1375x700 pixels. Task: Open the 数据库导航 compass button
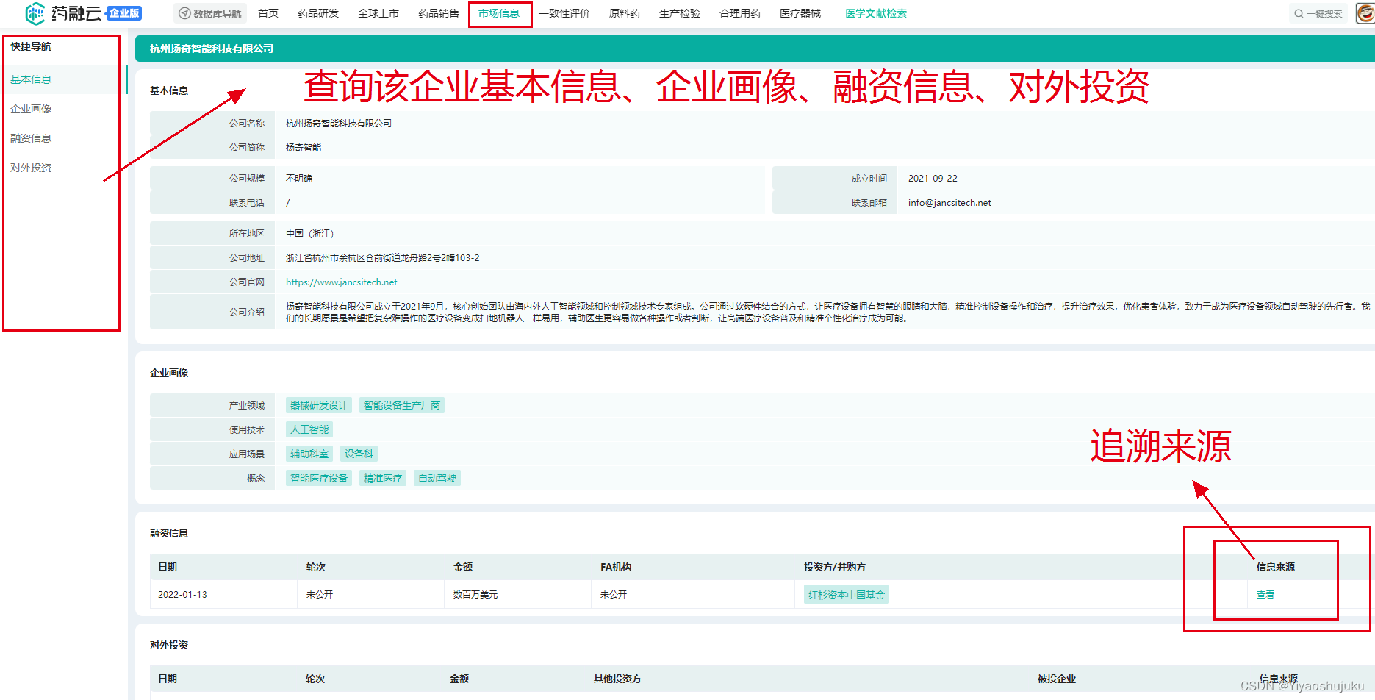coord(210,13)
